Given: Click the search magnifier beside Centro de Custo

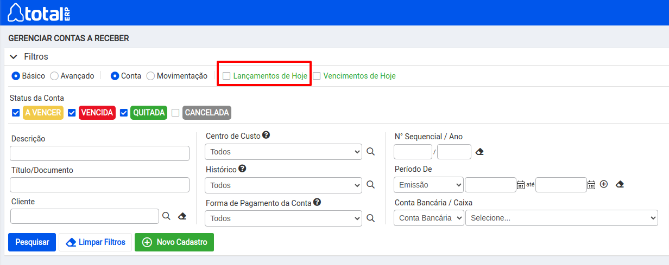Looking at the screenshot, I should click(x=370, y=152).
